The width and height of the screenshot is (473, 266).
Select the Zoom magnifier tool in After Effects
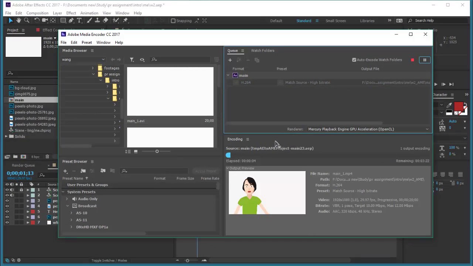(27, 21)
